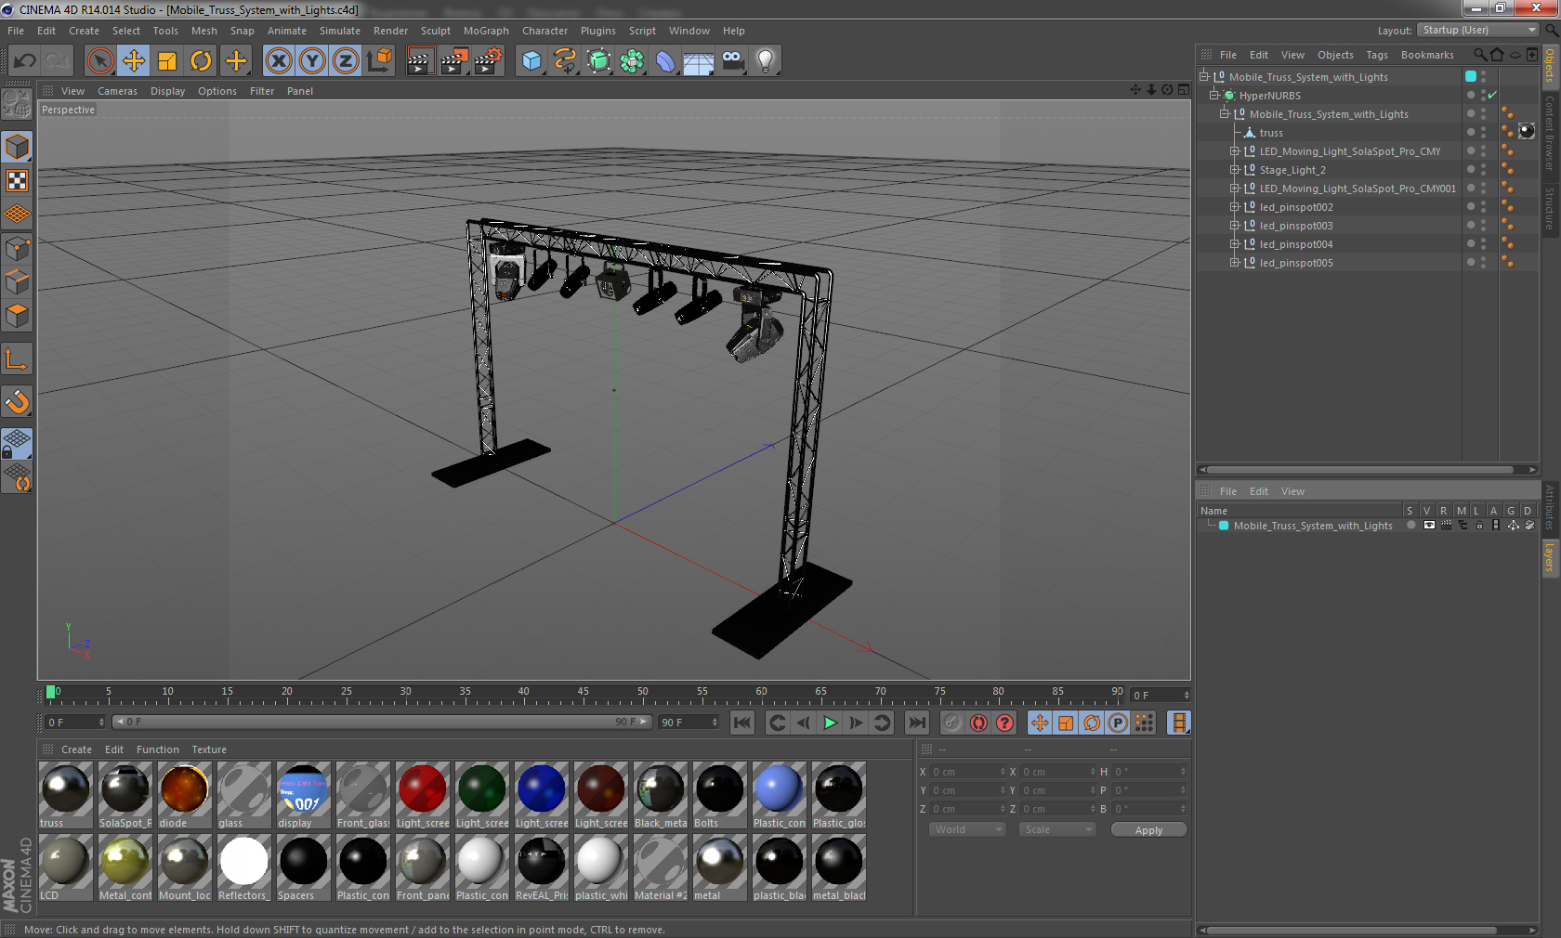Open the viewport Cameras menu
This screenshot has height=938, width=1561.
[117, 91]
